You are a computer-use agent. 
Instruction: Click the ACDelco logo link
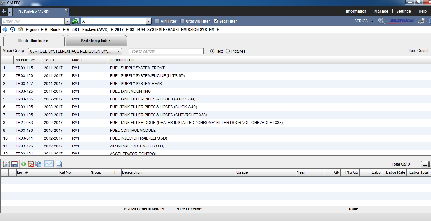pyautogui.click(x=402, y=21)
